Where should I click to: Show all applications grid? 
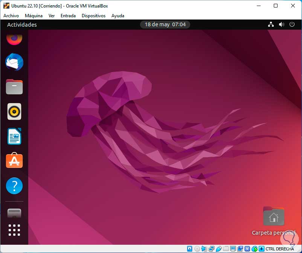tap(14, 230)
